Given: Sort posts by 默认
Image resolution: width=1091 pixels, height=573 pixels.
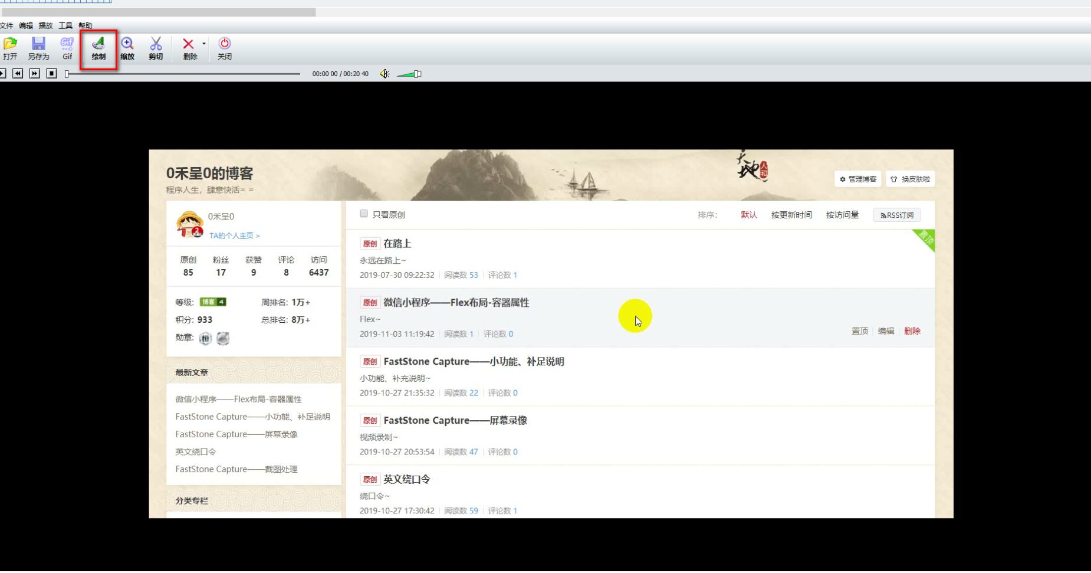Looking at the screenshot, I should (749, 215).
